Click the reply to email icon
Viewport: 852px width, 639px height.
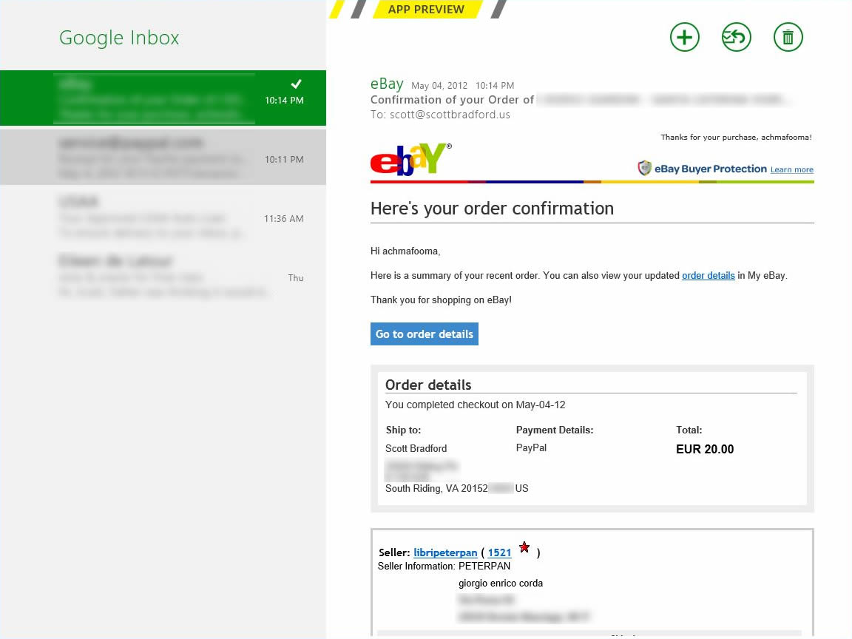pos(736,37)
